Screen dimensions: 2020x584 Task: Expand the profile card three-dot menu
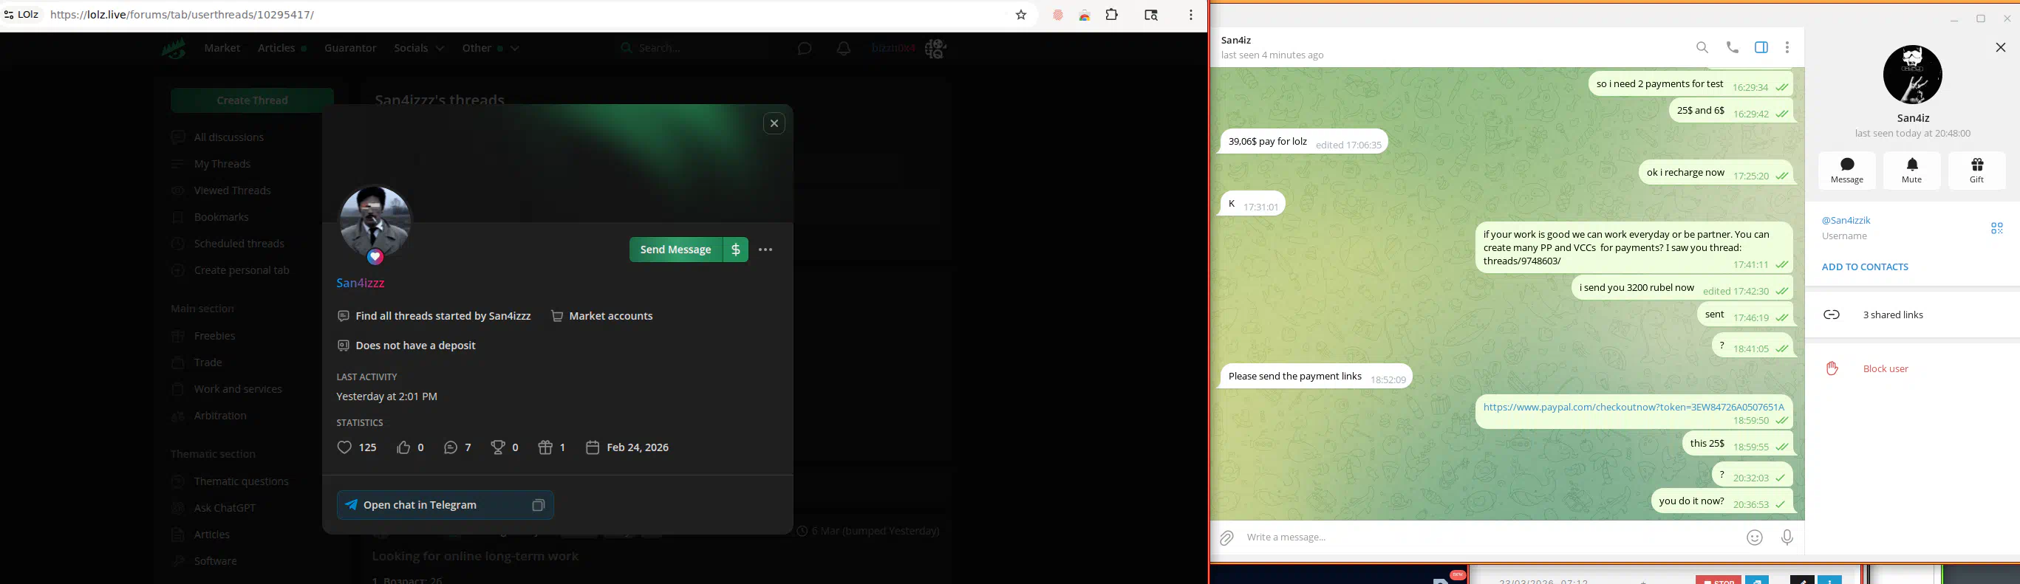[x=766, y=250]
